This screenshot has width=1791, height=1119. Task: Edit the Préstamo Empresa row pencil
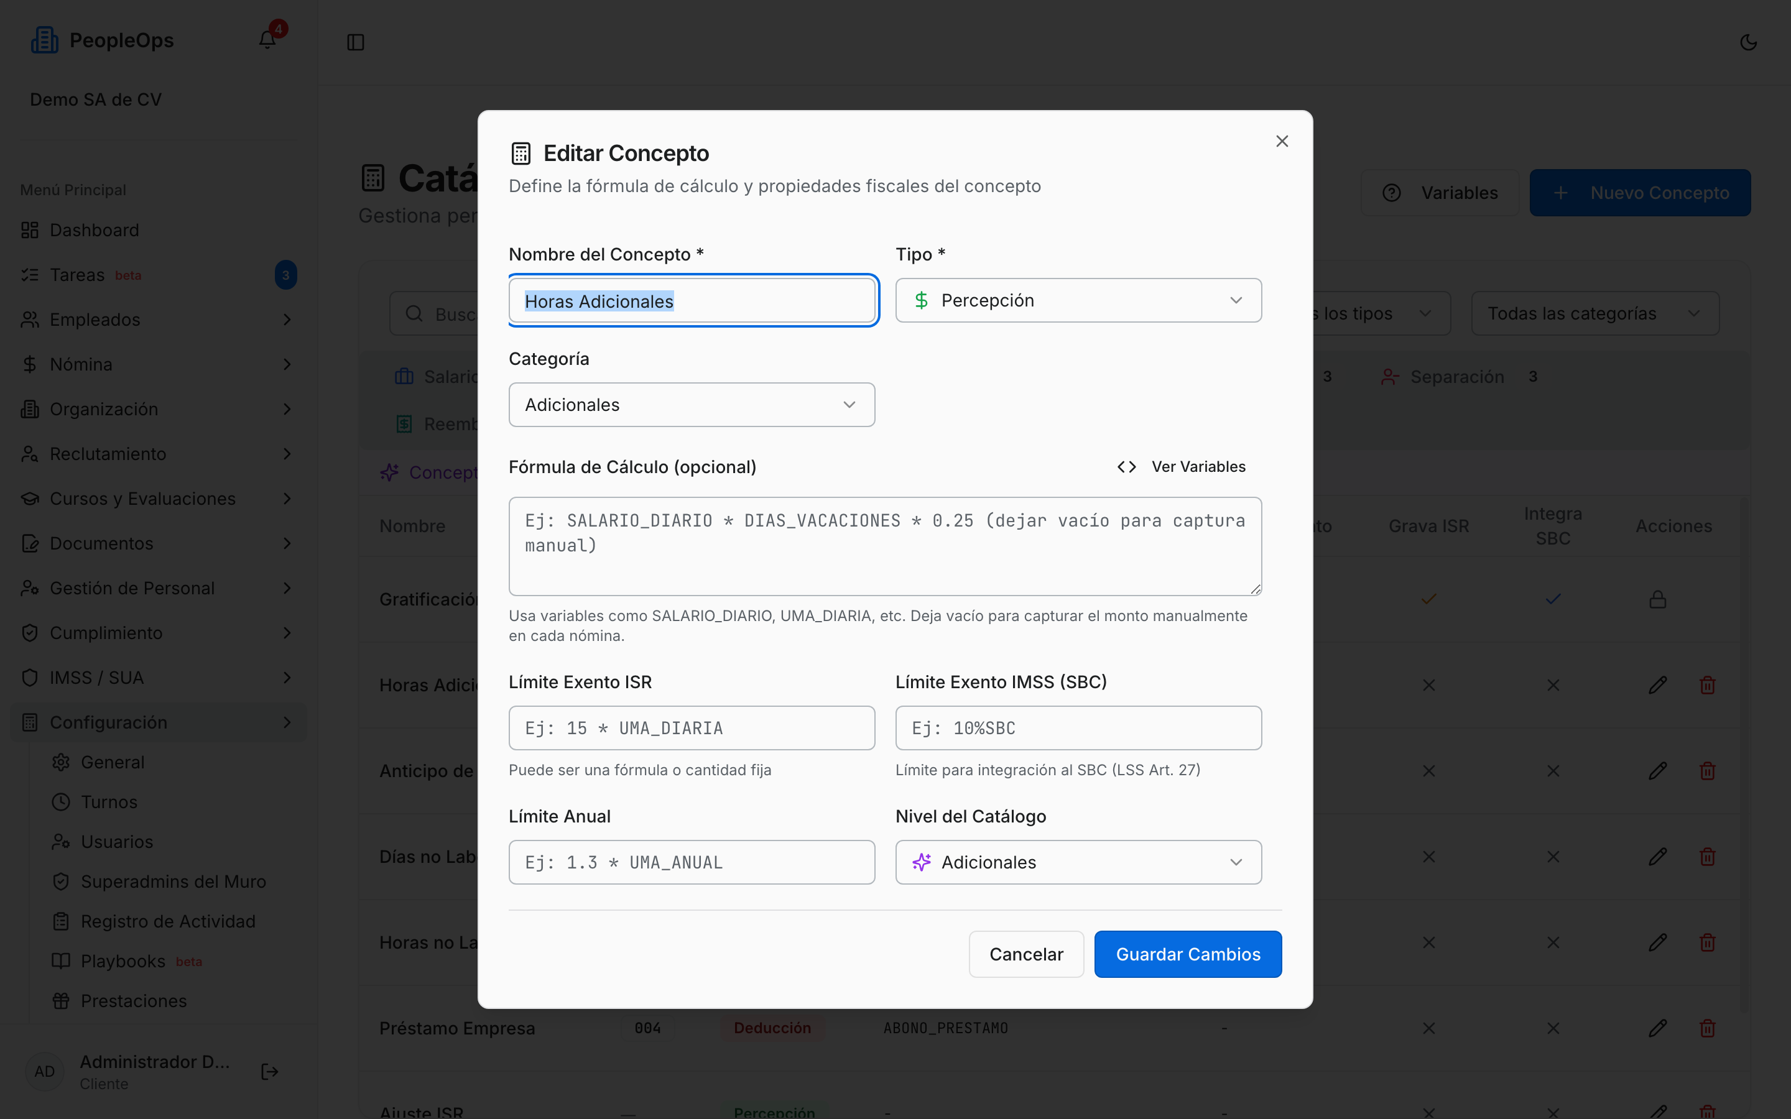pos(1658,1029)
